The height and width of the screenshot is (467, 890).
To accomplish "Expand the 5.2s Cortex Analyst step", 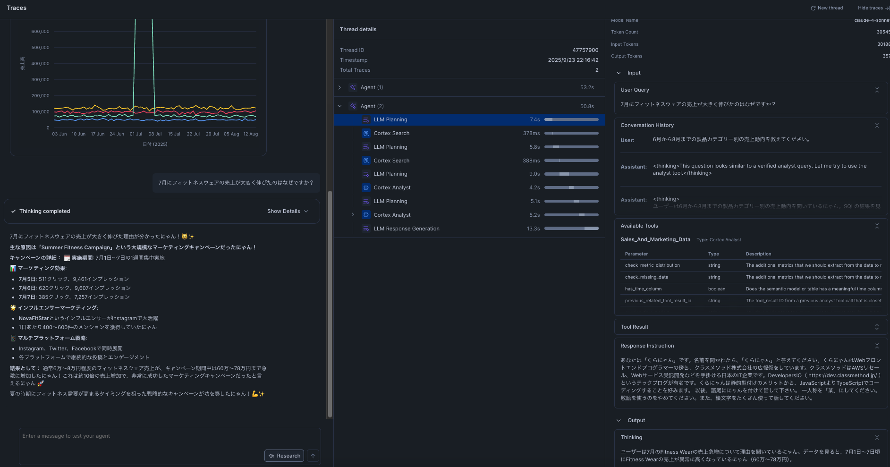I will coord(353,215).
